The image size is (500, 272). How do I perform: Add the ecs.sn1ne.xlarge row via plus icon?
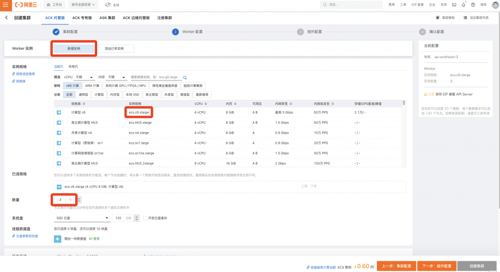point(59,153)
